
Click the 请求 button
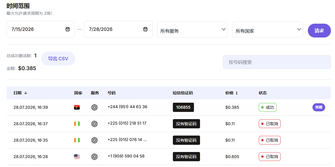tap(319, 31)
